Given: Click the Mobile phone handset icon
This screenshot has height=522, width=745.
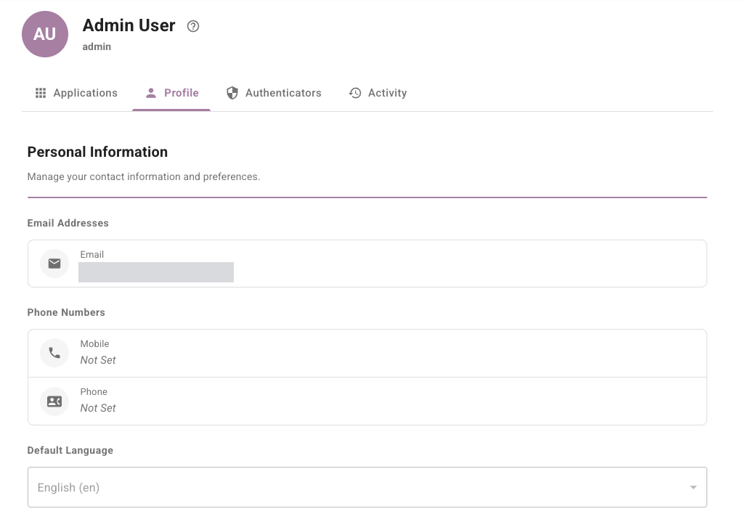Looking at the screenshot, I should point(54,353).
